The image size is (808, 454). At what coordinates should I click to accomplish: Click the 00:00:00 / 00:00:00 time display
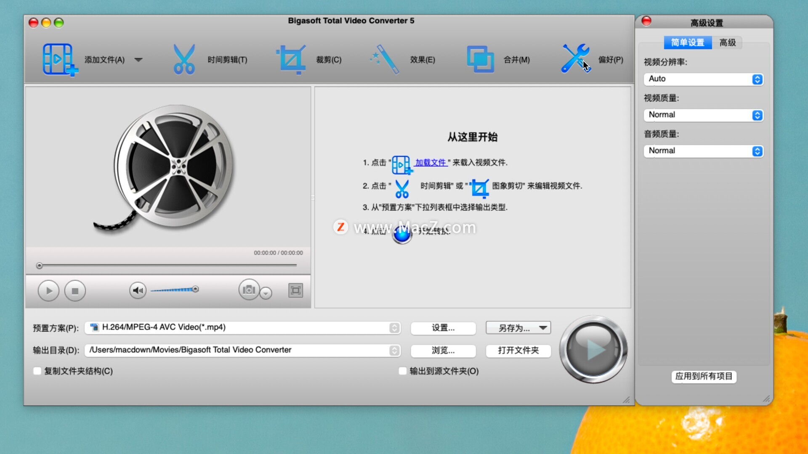pos(278,253)
